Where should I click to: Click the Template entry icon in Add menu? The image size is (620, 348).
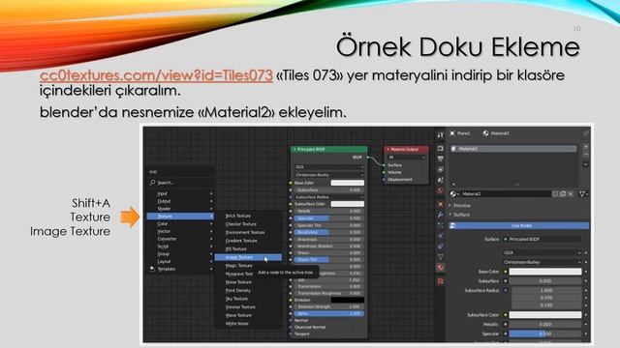[152, 269]
